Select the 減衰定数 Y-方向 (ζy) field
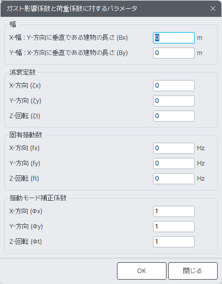The width and height of the screenshot is (222, 284). point(174,101)
